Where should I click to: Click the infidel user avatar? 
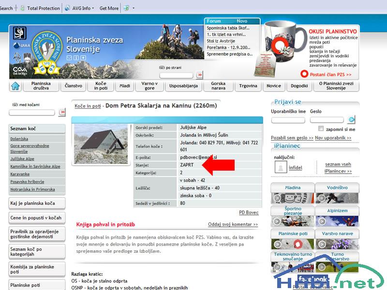pyautogui.click(x=281, y=167)
